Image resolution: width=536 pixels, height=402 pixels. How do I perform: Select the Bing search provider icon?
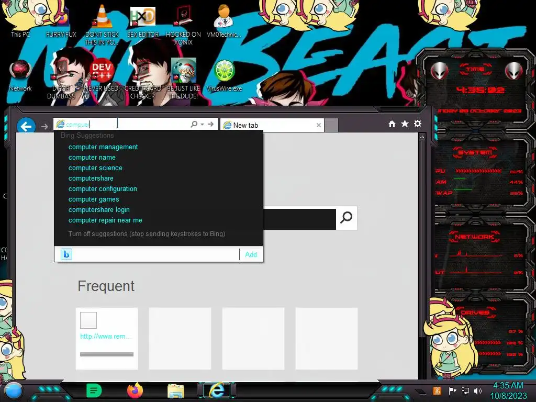66,254
